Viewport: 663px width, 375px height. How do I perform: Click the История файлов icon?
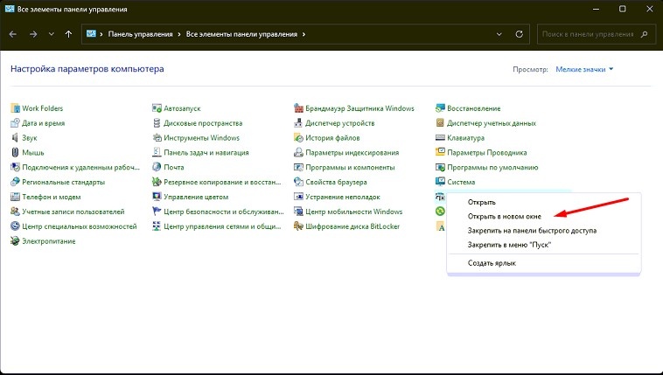[x=298, y=138]
